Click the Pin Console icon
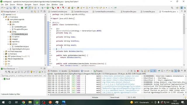Screen dimensions: 187x105 (159, 71)
